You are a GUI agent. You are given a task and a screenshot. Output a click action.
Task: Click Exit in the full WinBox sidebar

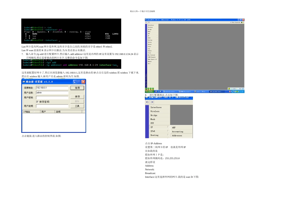(152, 64)
